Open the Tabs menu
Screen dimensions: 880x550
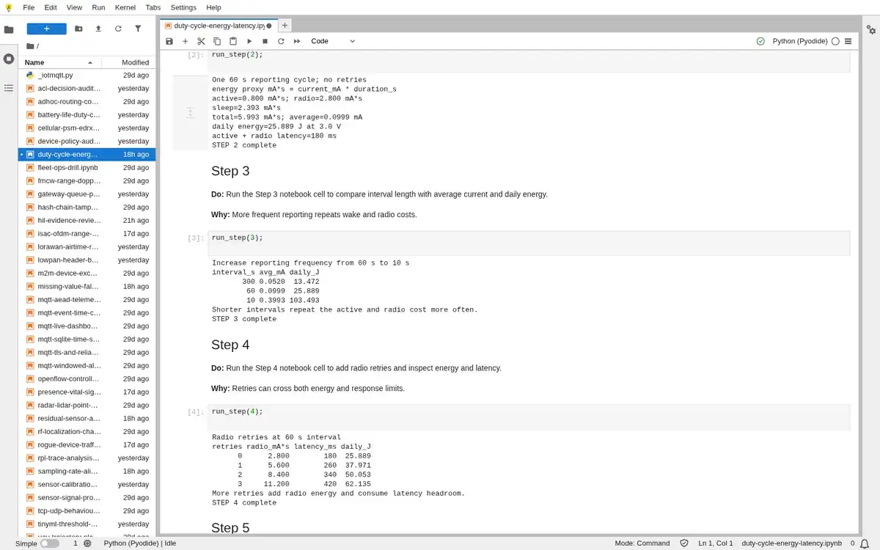pyautogui.click(x=153, y=7)
